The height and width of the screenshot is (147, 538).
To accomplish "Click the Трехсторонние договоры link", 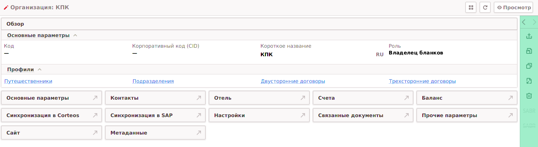I will pos(422,81).
